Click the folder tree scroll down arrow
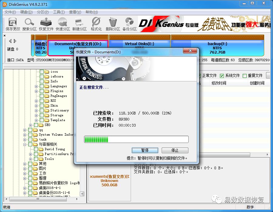Image resolution: width=273 pixels, height=212 pixels. (x=82, y=194)
